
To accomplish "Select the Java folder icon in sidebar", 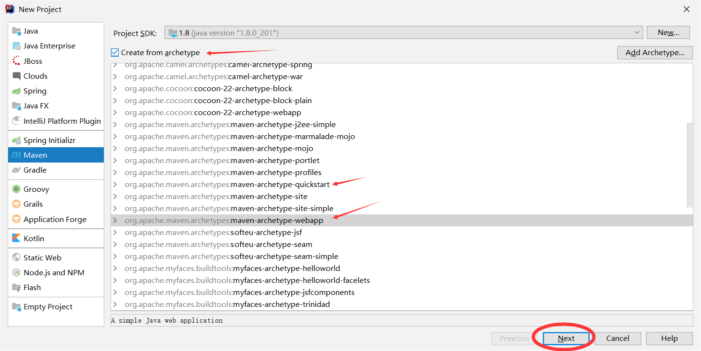I will [16, 31].
